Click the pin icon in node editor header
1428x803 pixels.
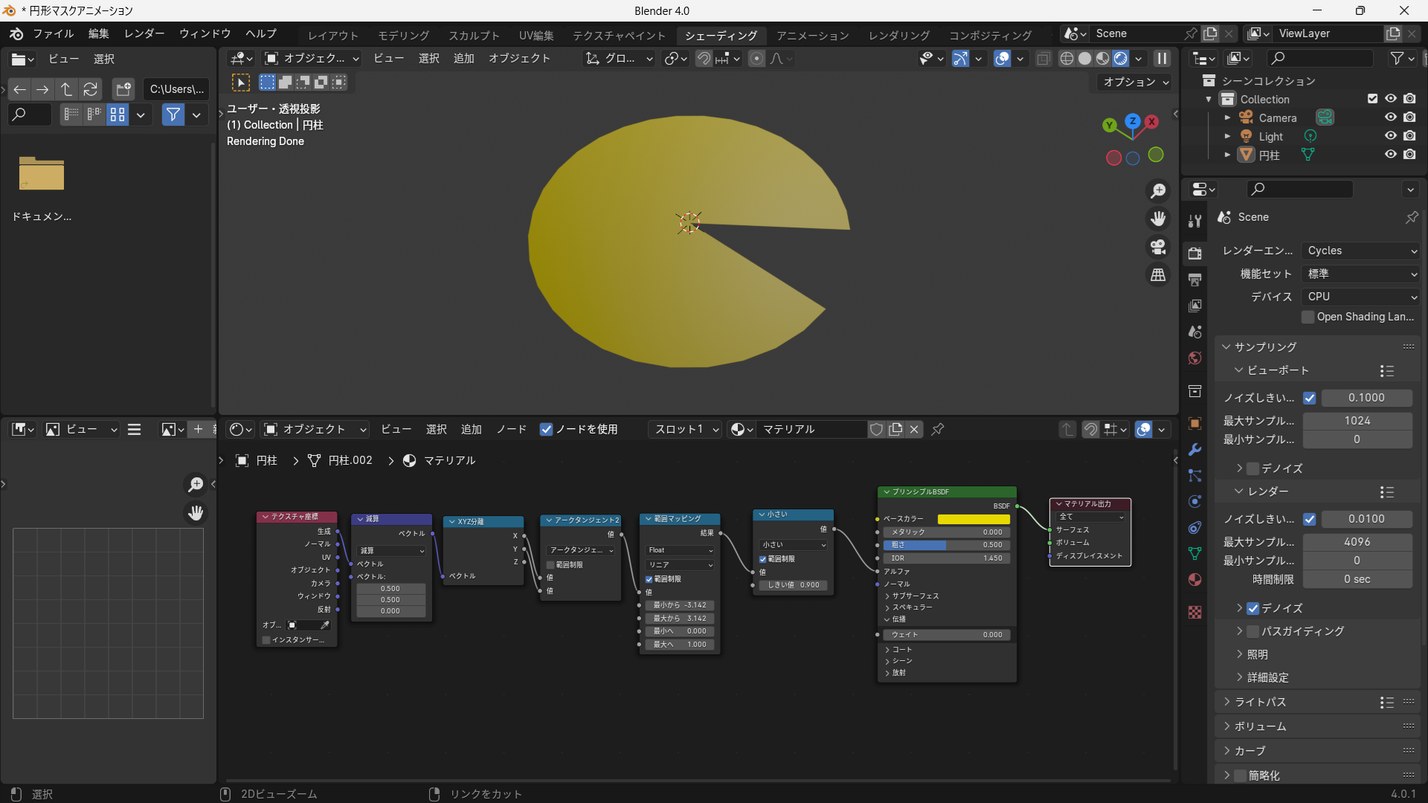click(938, 429)
